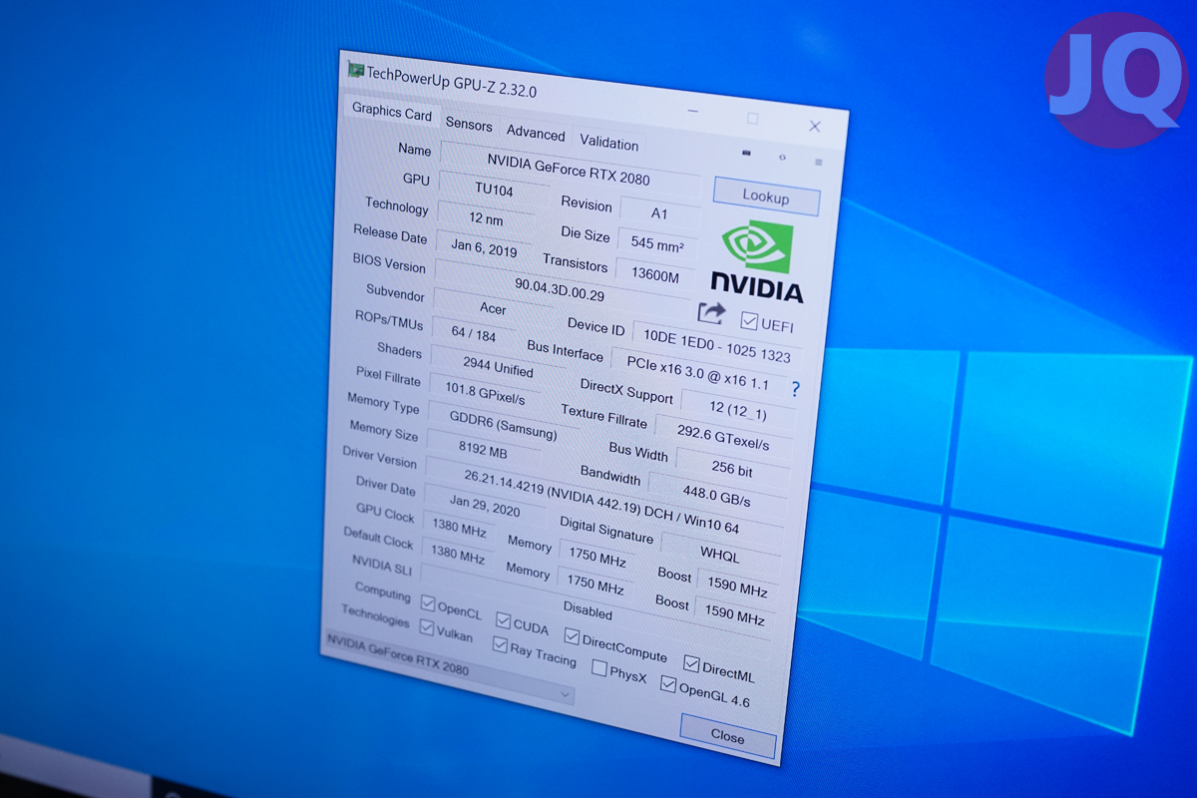Click the GPU-Z screenshot camera icon
Image resolution: width=1197 pixels, height=798 pixels.
point(746,154)
